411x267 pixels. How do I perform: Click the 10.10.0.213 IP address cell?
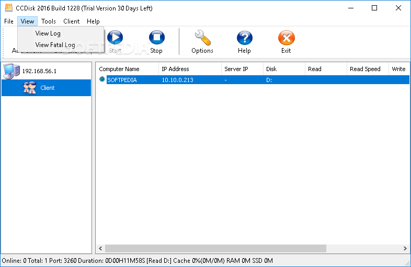click(x=177, y=80)
